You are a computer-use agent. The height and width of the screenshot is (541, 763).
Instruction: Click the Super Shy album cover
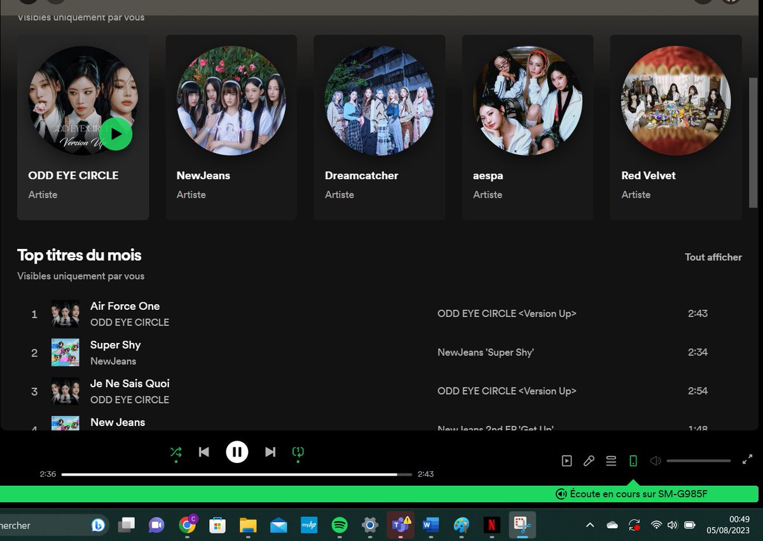[x=65, y=352]
